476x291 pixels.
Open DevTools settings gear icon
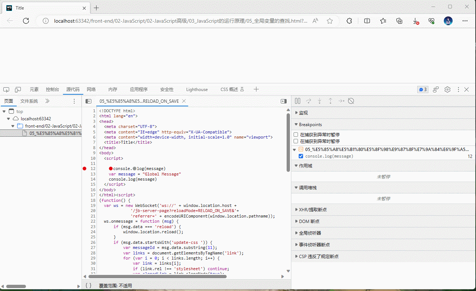447,90
